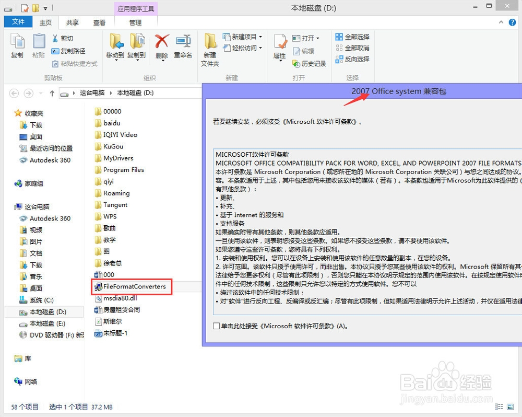Click 本地磁盘 (D:) in the address bar
This screenshot has height=417, width=522.
coord(135,92)
